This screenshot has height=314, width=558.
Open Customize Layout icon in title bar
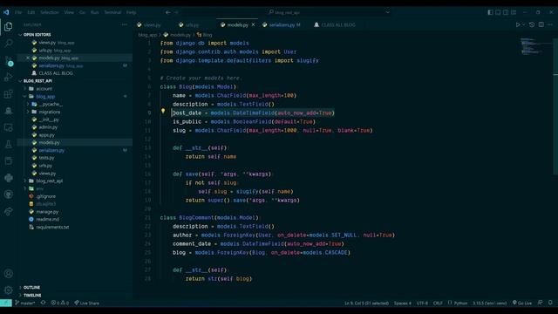pyautogui.click(x=514, y=12)
